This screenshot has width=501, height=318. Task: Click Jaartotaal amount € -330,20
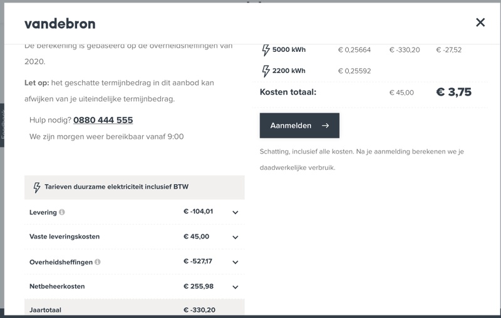(199, 310)
